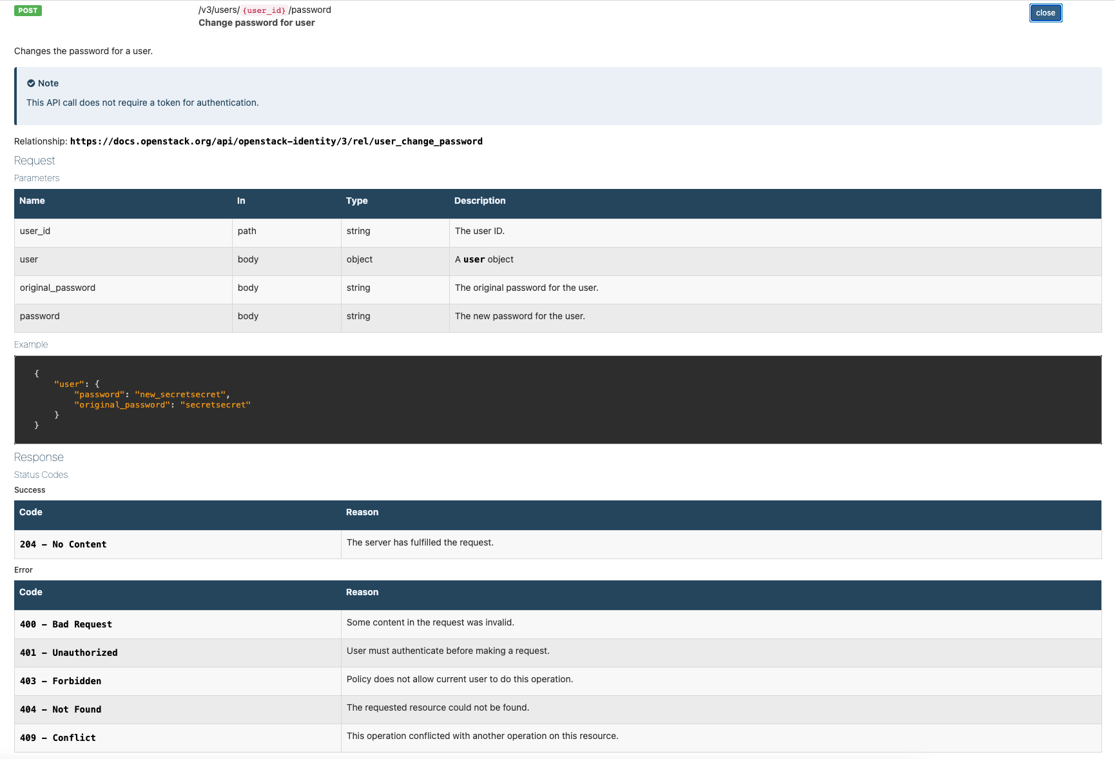The width and height of the screenshot is (1115, 759).
Task: Click the bold user object description
Action: pos(474,259)
